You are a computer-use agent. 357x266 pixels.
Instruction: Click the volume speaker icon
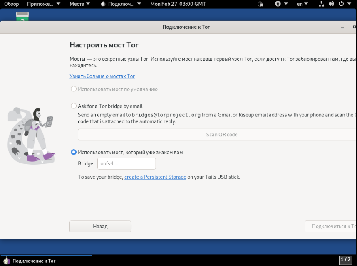[x=331, y=4]
